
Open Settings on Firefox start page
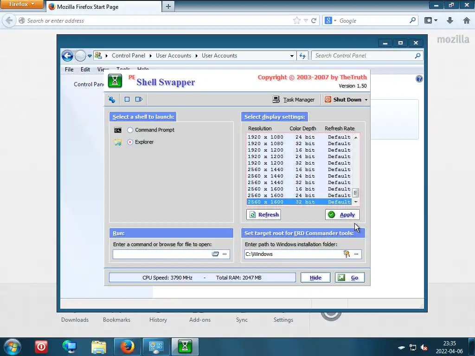pyautogui.click(x=283, y=320)
